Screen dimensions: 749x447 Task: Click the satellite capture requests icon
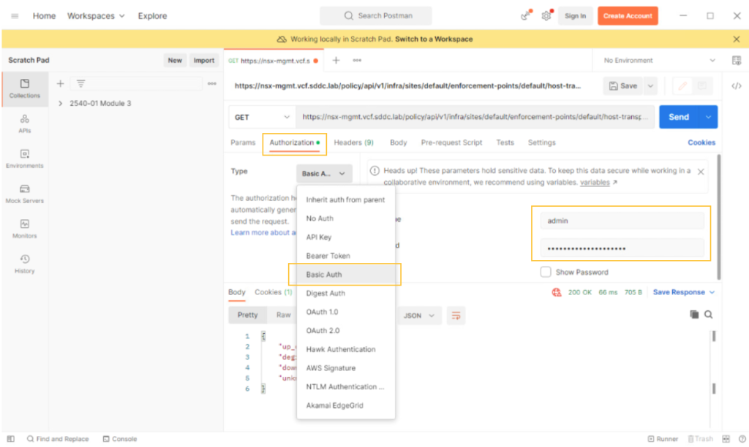[526, 15]
